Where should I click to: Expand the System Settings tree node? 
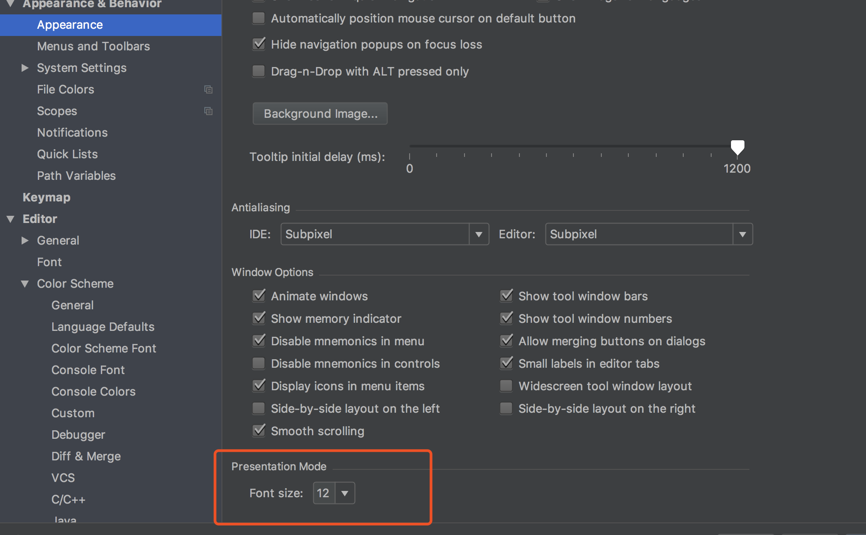tap(25, 68)
